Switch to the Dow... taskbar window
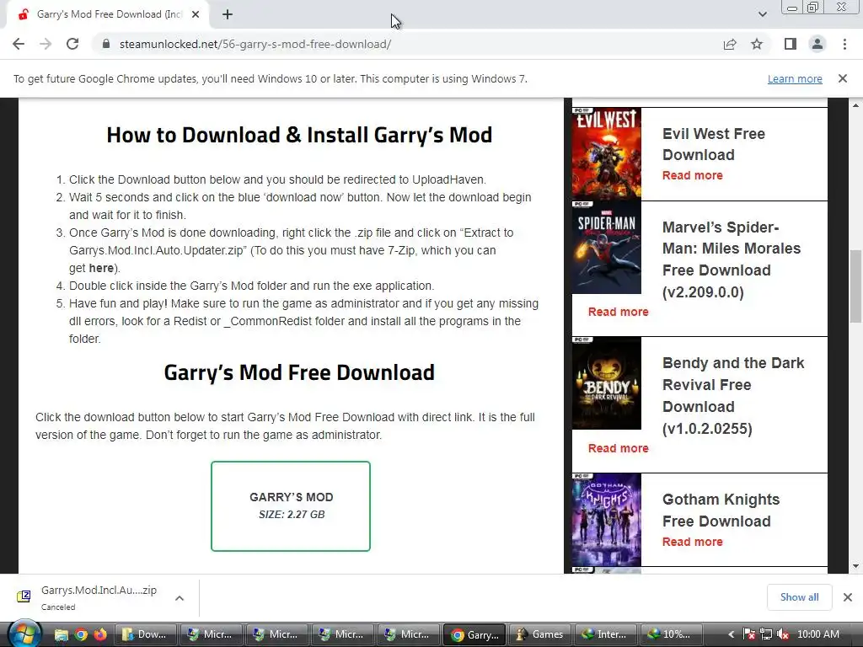Screen dimensions: 863x647 [145, 634]
